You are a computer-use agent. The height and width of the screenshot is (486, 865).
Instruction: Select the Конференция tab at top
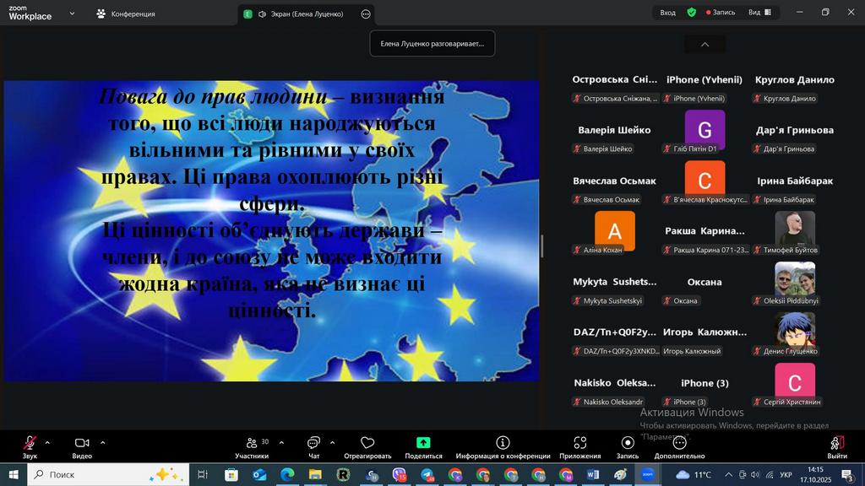[x=125, y=13]
